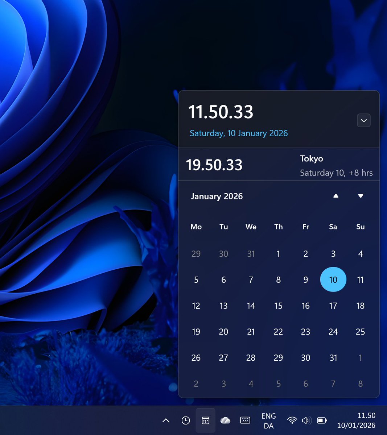Pick date 29 December greyed out
387x435 pixels.
196,254
